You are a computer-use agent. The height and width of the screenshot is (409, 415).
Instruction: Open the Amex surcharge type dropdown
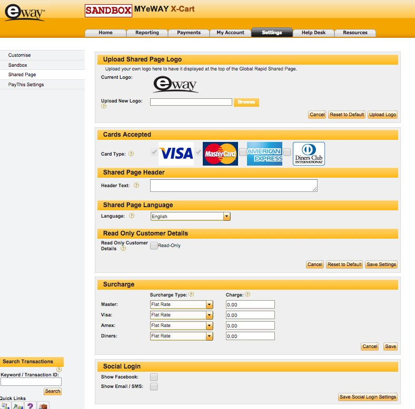[x=182, y=325]
